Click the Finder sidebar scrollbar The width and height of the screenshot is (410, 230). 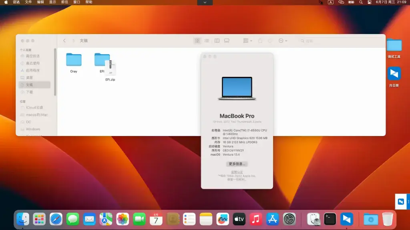[55, 72]
